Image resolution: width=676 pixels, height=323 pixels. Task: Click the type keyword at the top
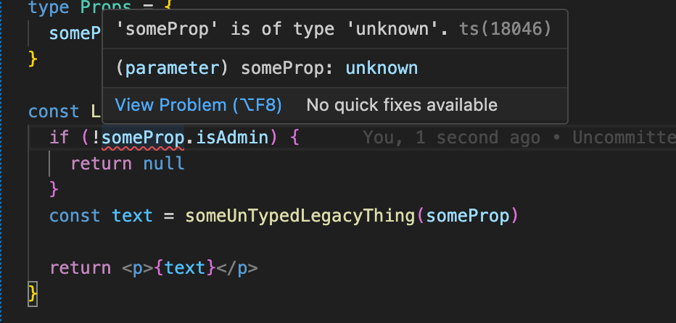49,9
